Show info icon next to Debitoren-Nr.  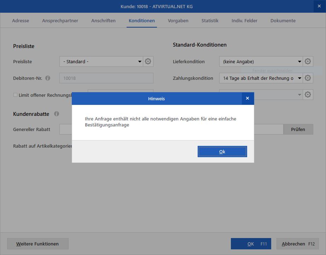click(48, 78)
